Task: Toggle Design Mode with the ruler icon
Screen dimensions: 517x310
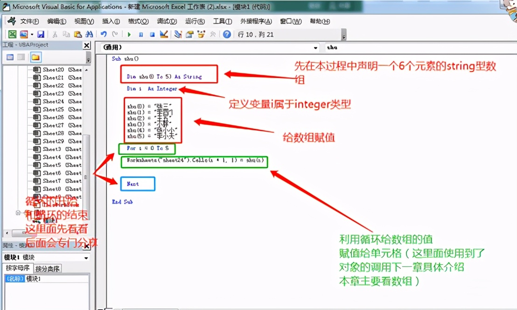Action: pyautogui.click(x=164, y=34)
